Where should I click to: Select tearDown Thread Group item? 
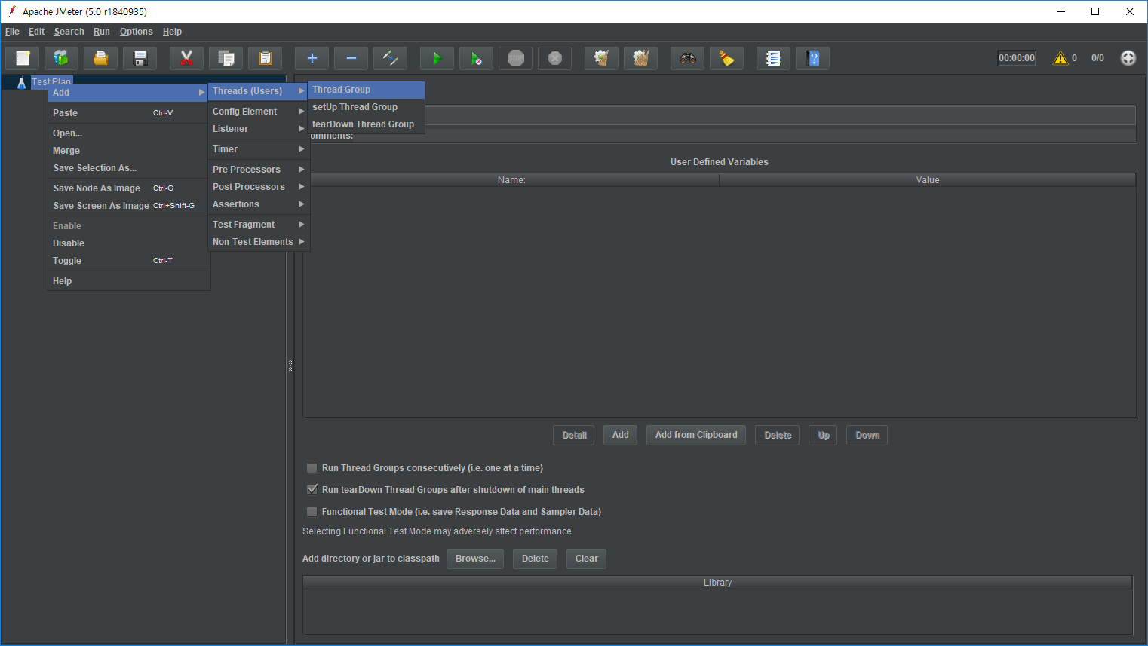(x=366, y=124)
